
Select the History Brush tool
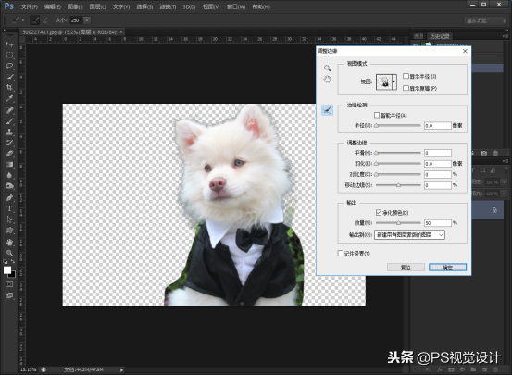coord(9,143)
